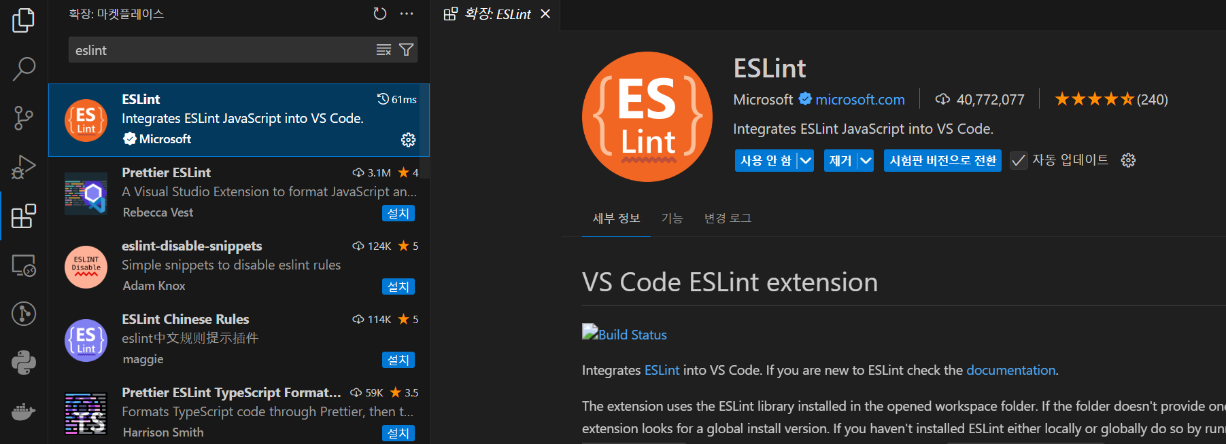Open the star ratings (240) reviews
Viewport: 1226px width, 444px height.
click(1111, 99)
